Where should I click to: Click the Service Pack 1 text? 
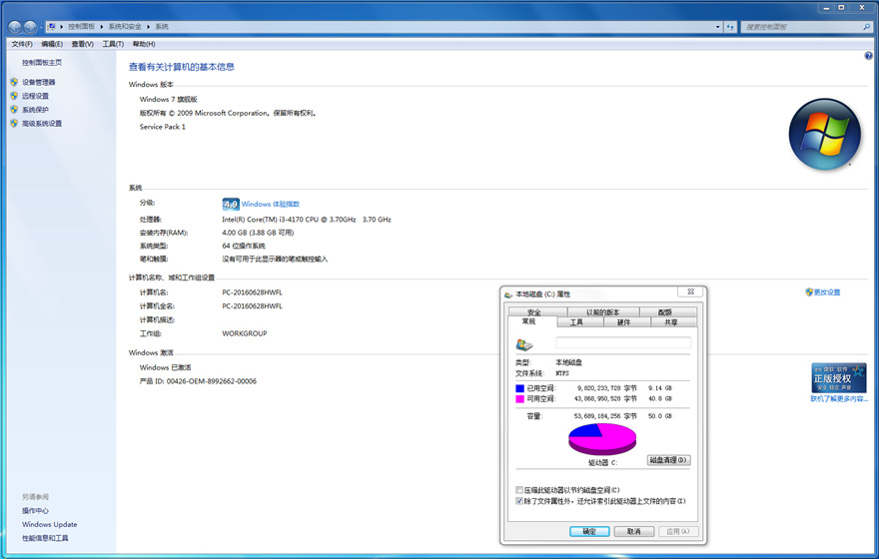162,127
